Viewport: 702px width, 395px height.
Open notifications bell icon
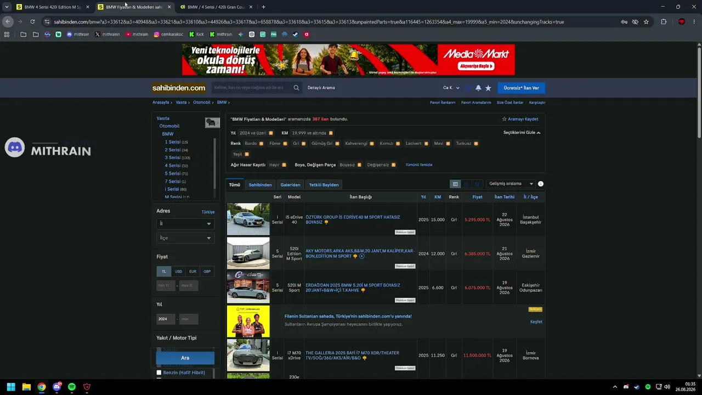click(478, 88)
